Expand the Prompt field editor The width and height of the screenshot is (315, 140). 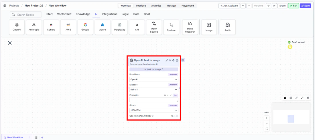click(x=171, y=95)
